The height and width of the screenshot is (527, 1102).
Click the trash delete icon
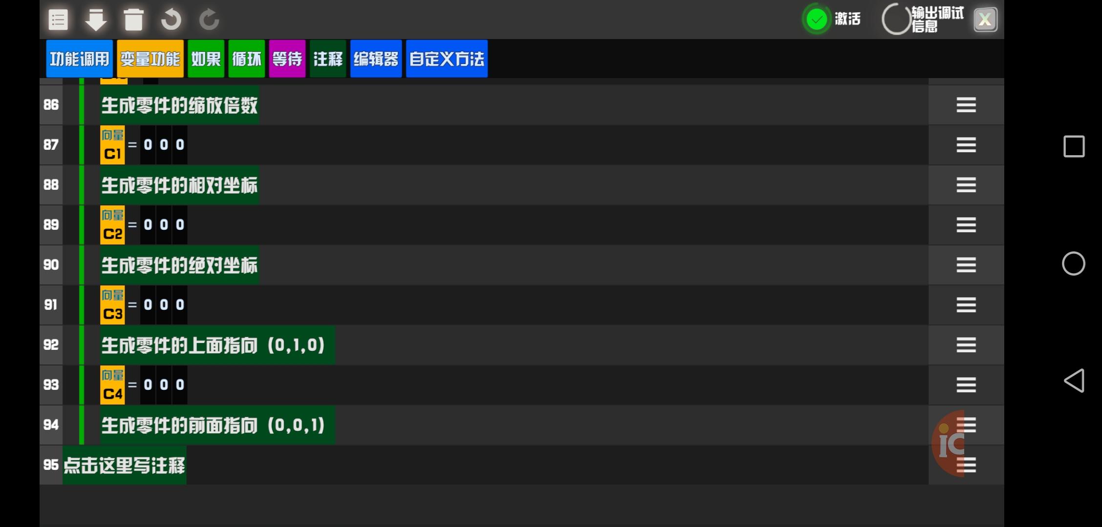coord(133,20)
